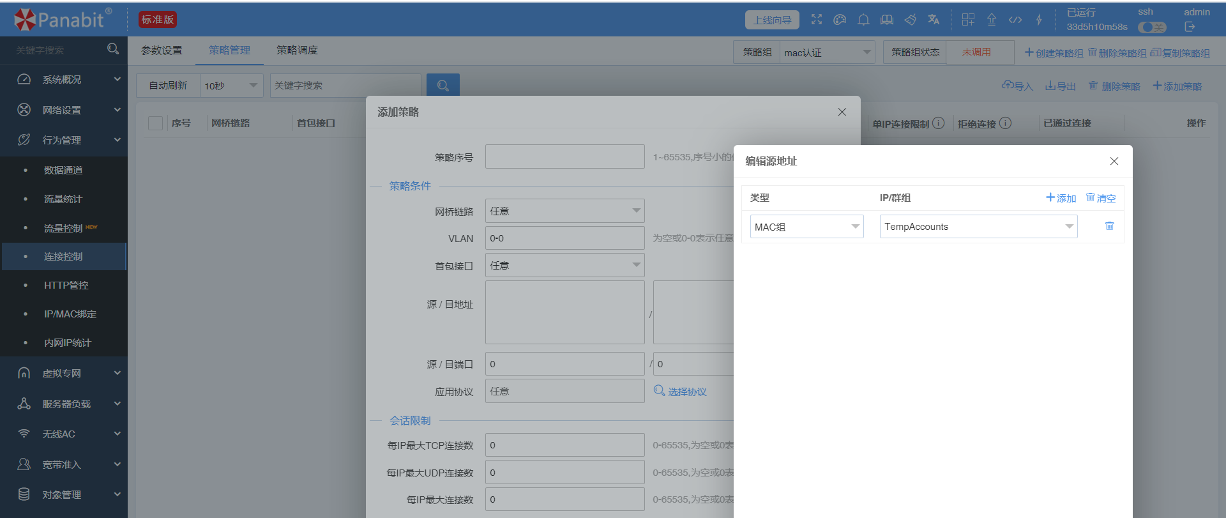Open the code brackets icon in header
1226x518 pixels.
pos(1015,20)
